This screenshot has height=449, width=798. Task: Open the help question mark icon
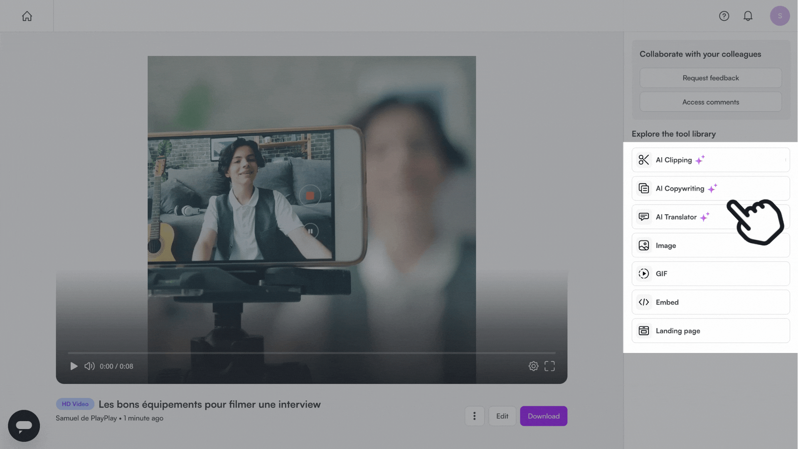[724, 16]
